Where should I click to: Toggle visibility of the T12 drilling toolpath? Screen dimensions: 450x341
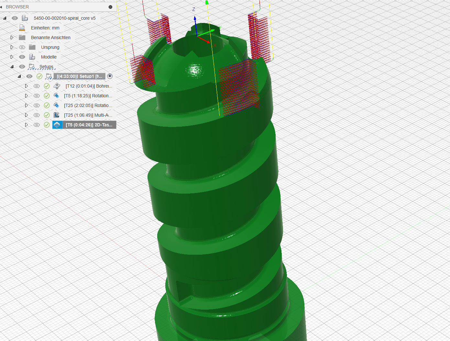pyautogui.click(x=37, y=86)
